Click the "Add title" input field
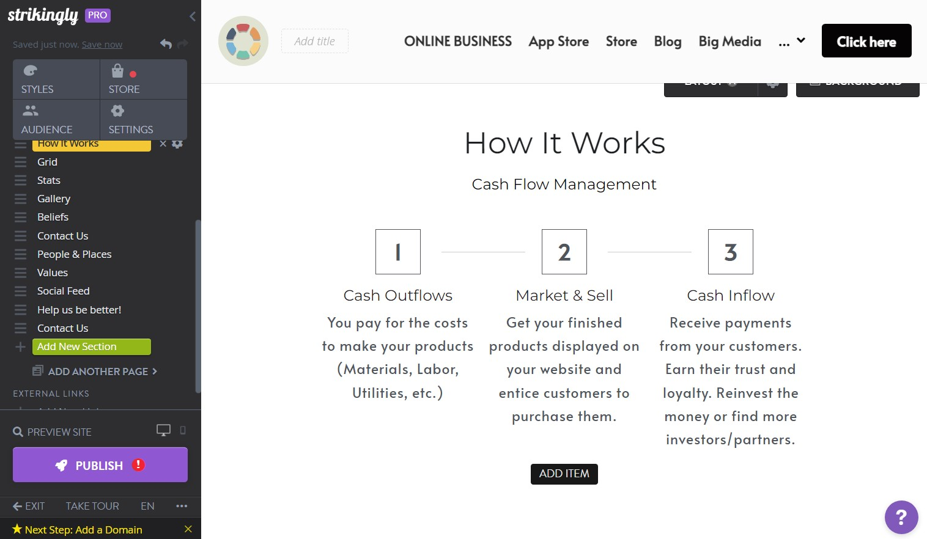The width and height of the screenshot is (927, 539). pyautogui.click(x=314, y=41)
